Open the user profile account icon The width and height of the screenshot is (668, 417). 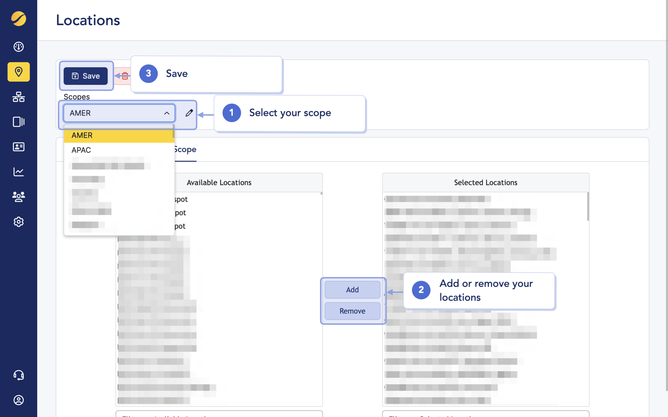pos(19,400)
